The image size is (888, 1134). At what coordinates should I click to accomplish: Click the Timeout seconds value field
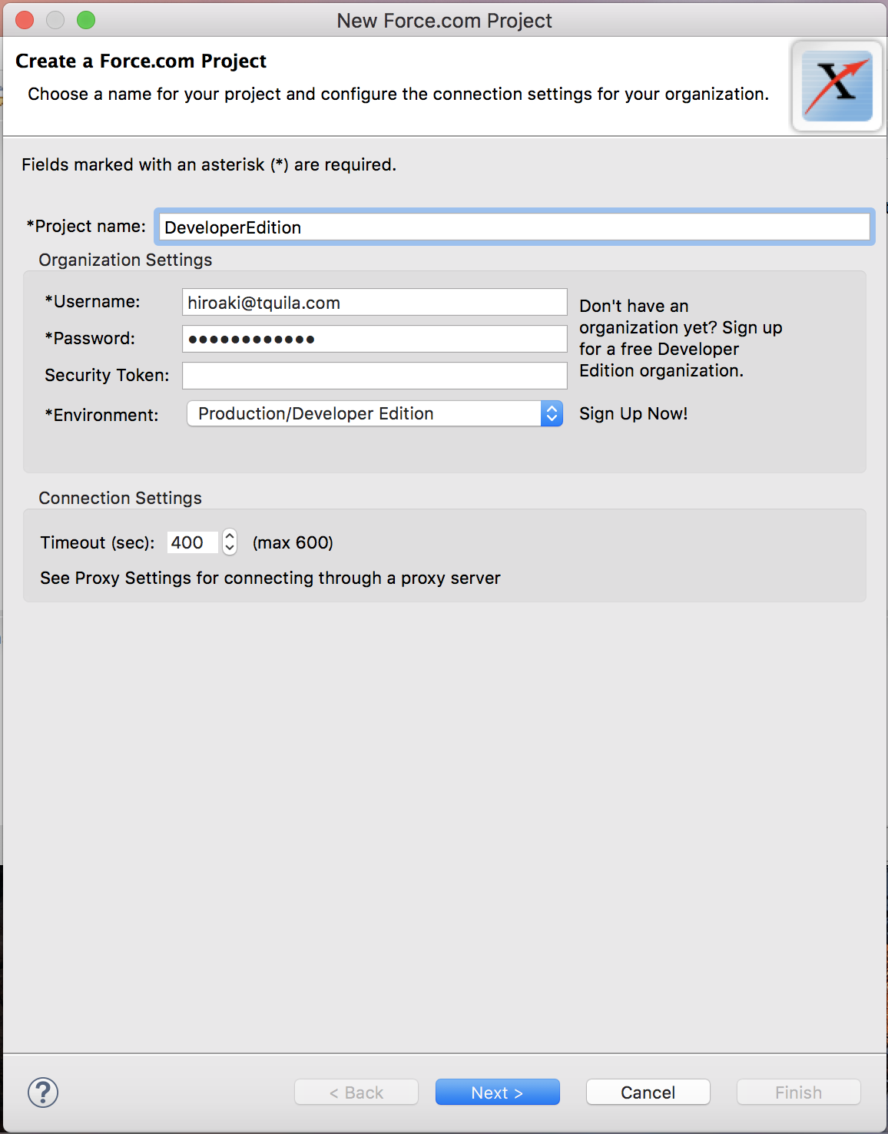193,542
